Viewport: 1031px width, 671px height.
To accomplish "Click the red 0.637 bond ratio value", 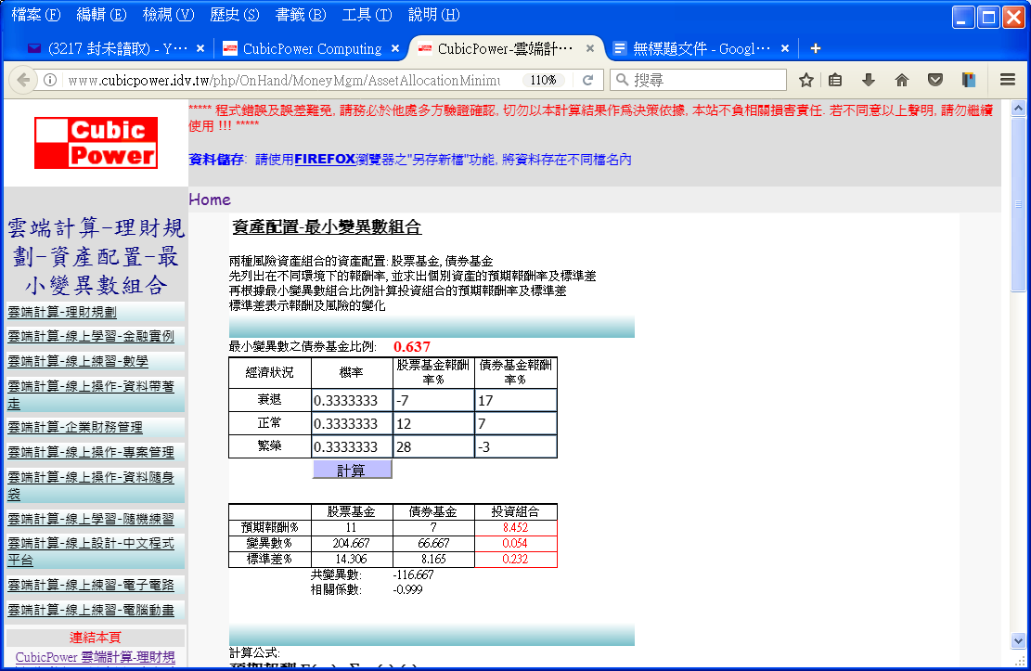I will point(412,347).
